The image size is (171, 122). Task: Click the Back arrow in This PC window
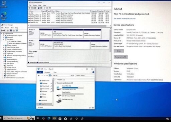coord(39,75)
